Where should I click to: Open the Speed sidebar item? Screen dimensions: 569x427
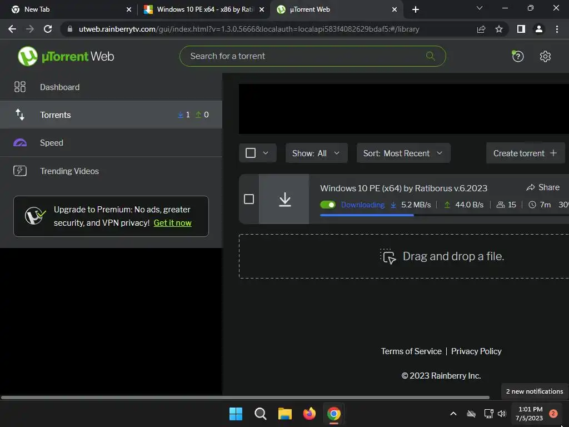coord(111,143)
